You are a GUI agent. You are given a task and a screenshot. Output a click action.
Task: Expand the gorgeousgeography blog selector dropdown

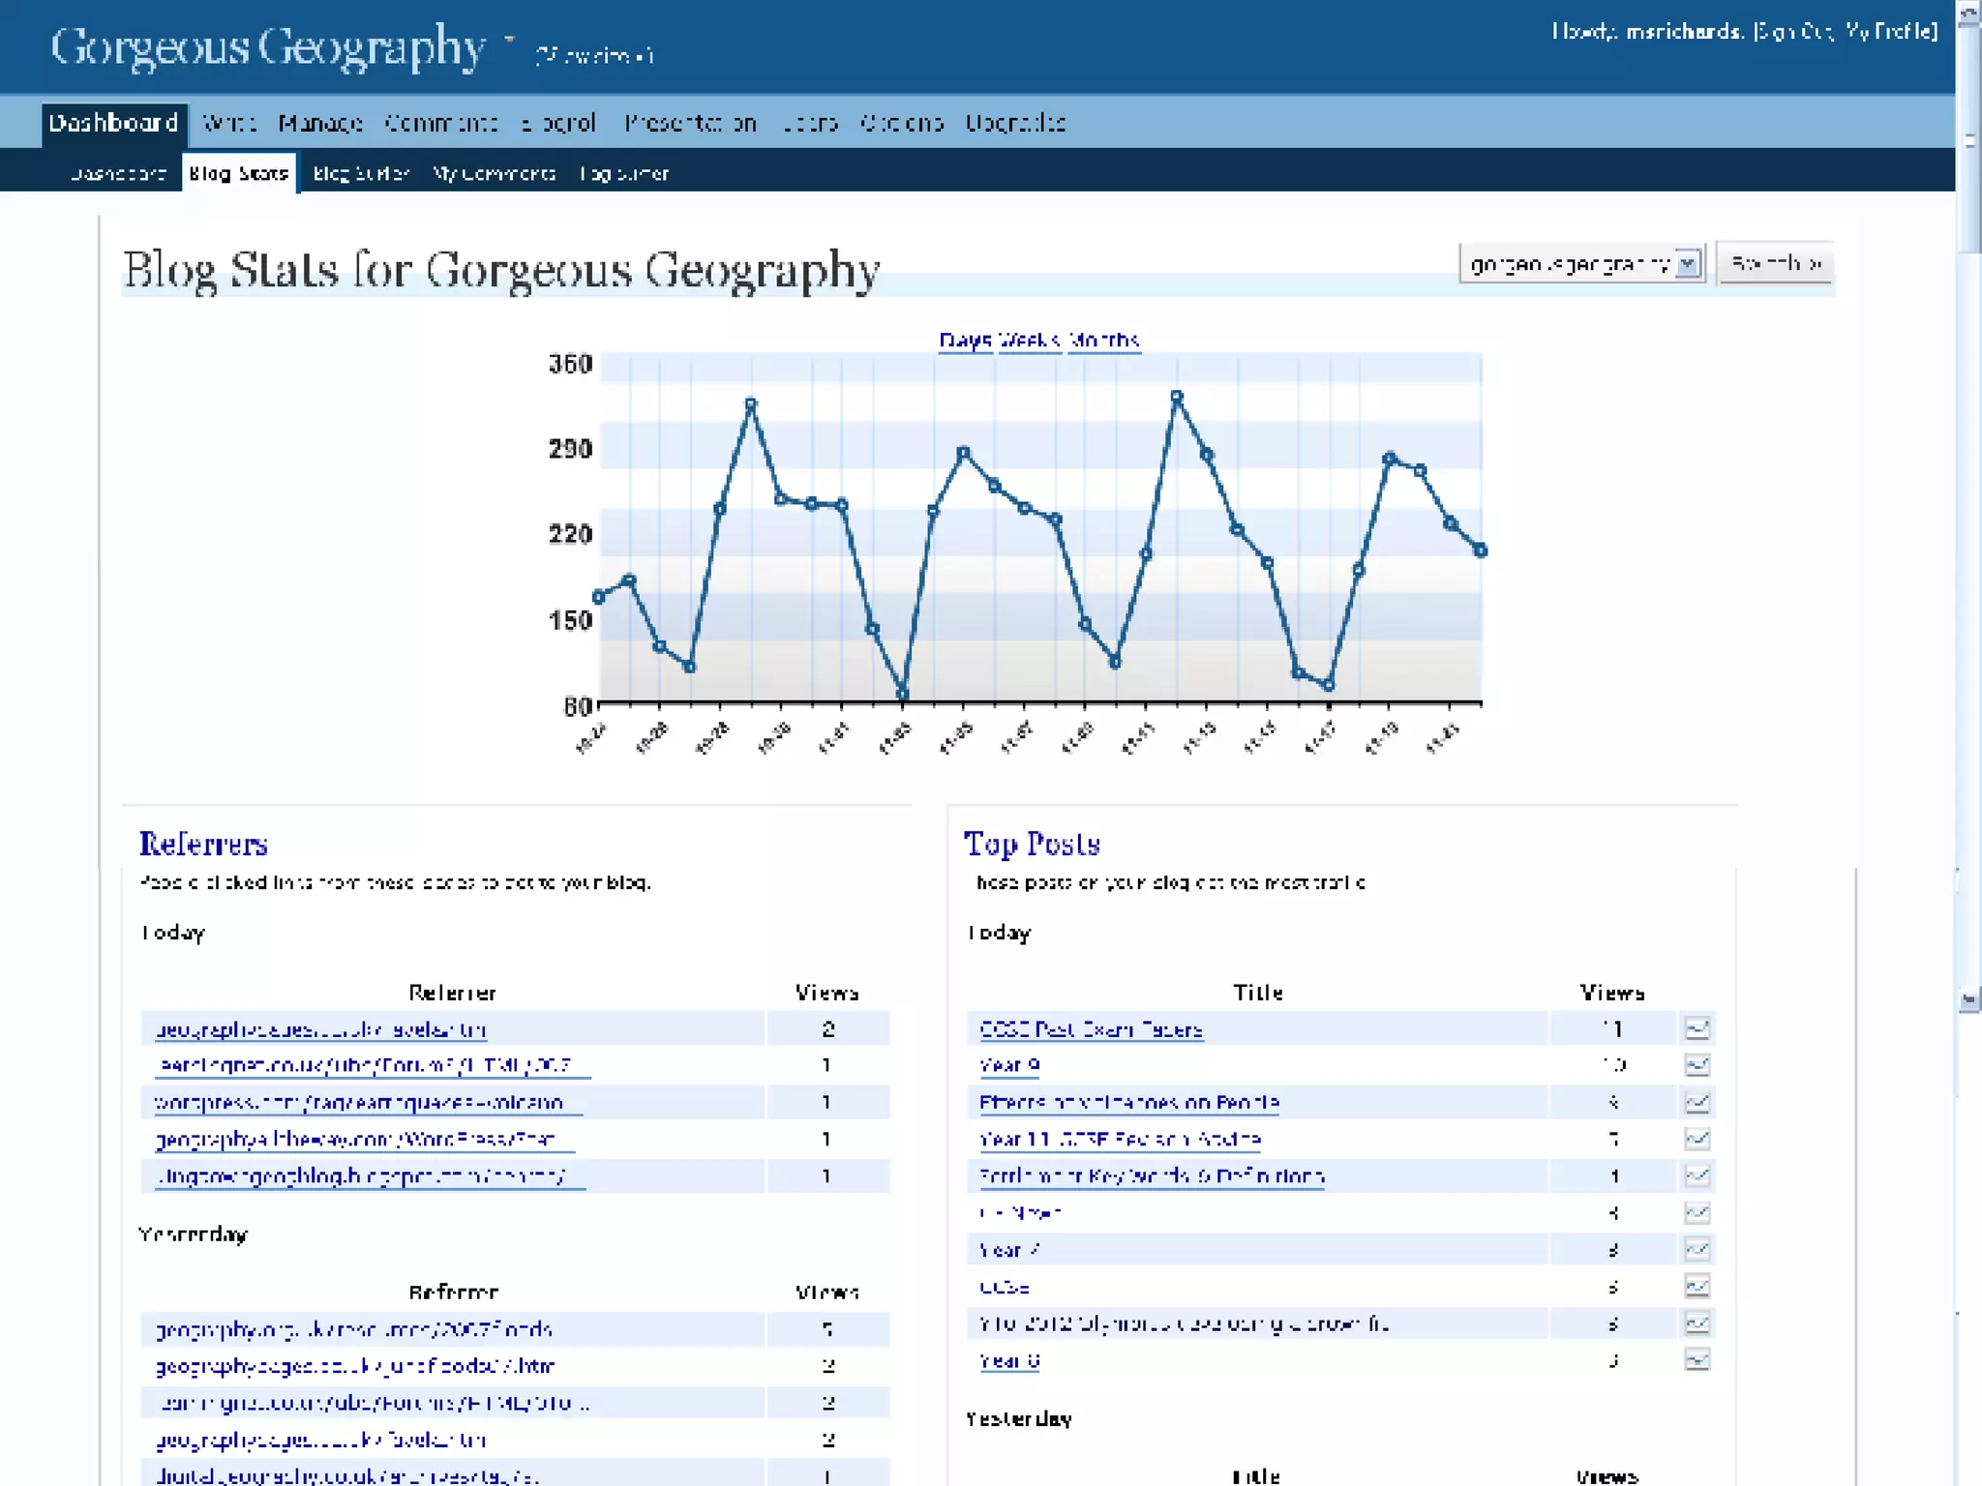point(1687,263)
